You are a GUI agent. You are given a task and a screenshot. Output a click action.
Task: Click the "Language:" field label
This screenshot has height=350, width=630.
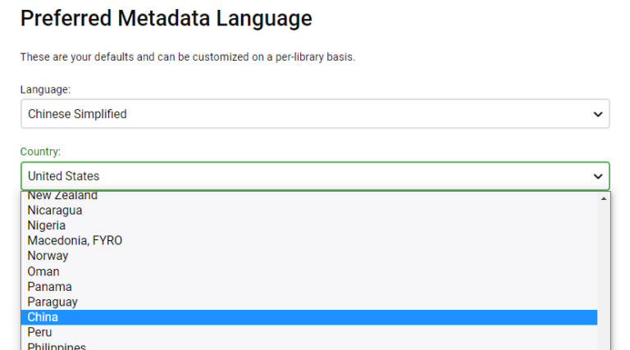coord(45,89)
